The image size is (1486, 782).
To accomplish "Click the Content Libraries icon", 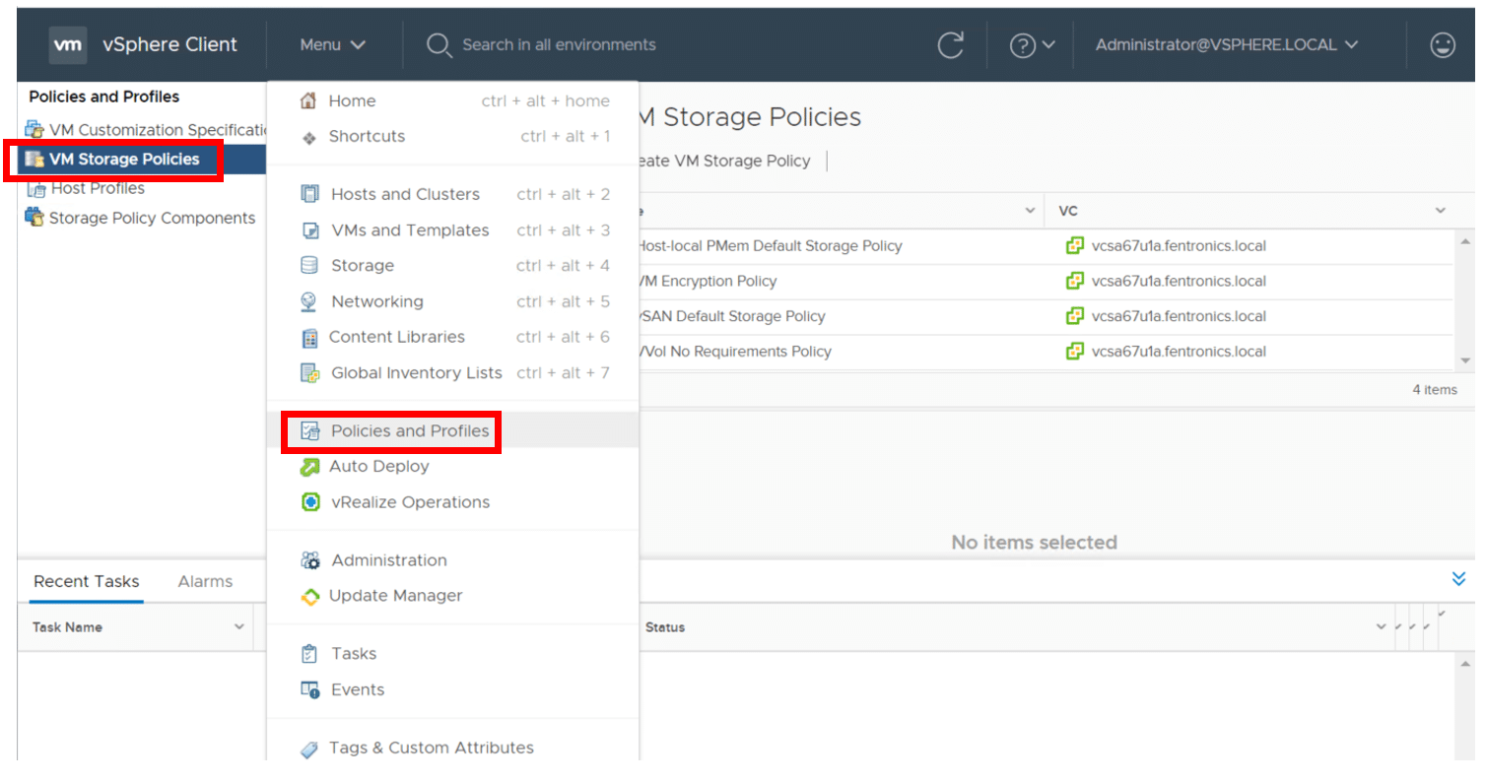I will [309, 338].
